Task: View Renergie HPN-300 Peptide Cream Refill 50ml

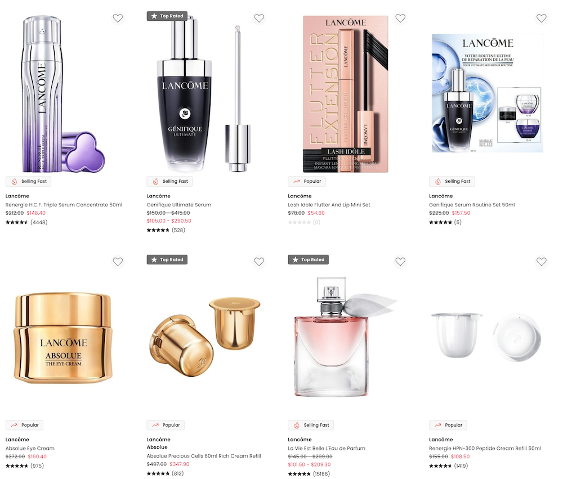Action: click(485, 448)
